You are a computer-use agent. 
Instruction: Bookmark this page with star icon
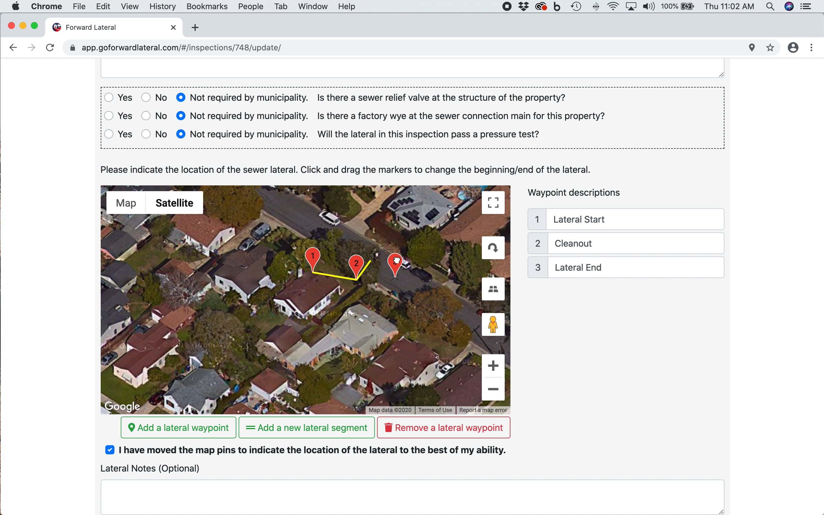[770, 47]
